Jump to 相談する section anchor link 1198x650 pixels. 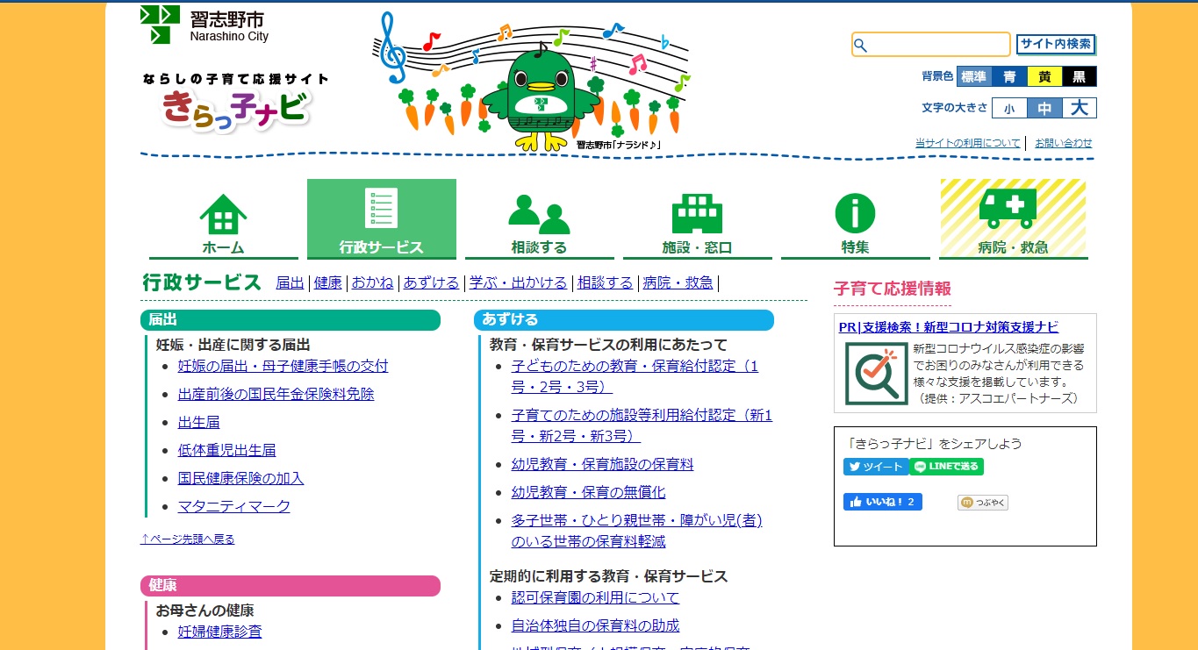pyautogui.click(x=605, y=282)
